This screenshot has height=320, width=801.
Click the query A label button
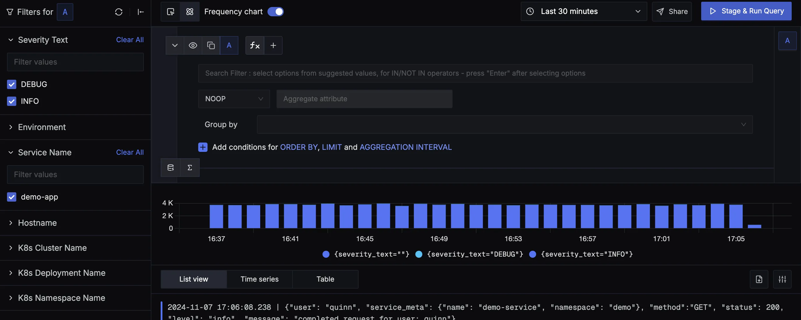point(229,45)
